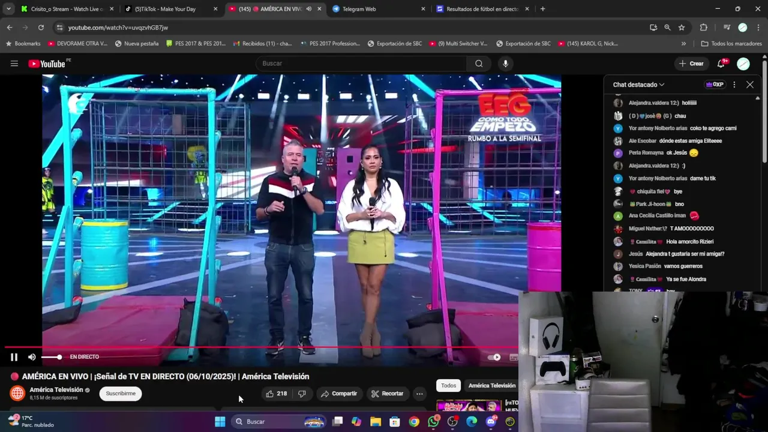This screenshot has width=768, height=432.
Task: Seek on the red live progress bar
Action: click(261, 347)
